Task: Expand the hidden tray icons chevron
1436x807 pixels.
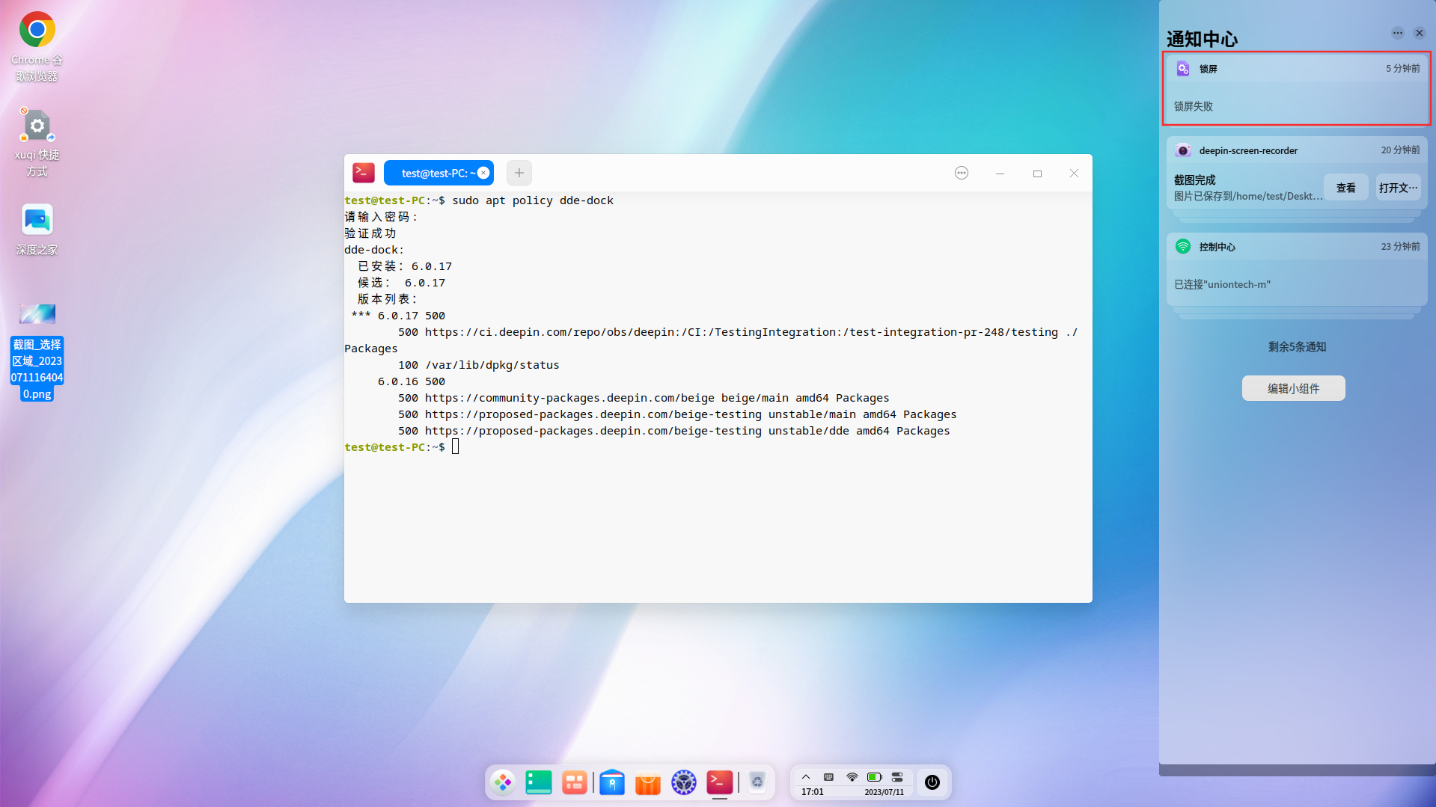Action: pos(806,776)
